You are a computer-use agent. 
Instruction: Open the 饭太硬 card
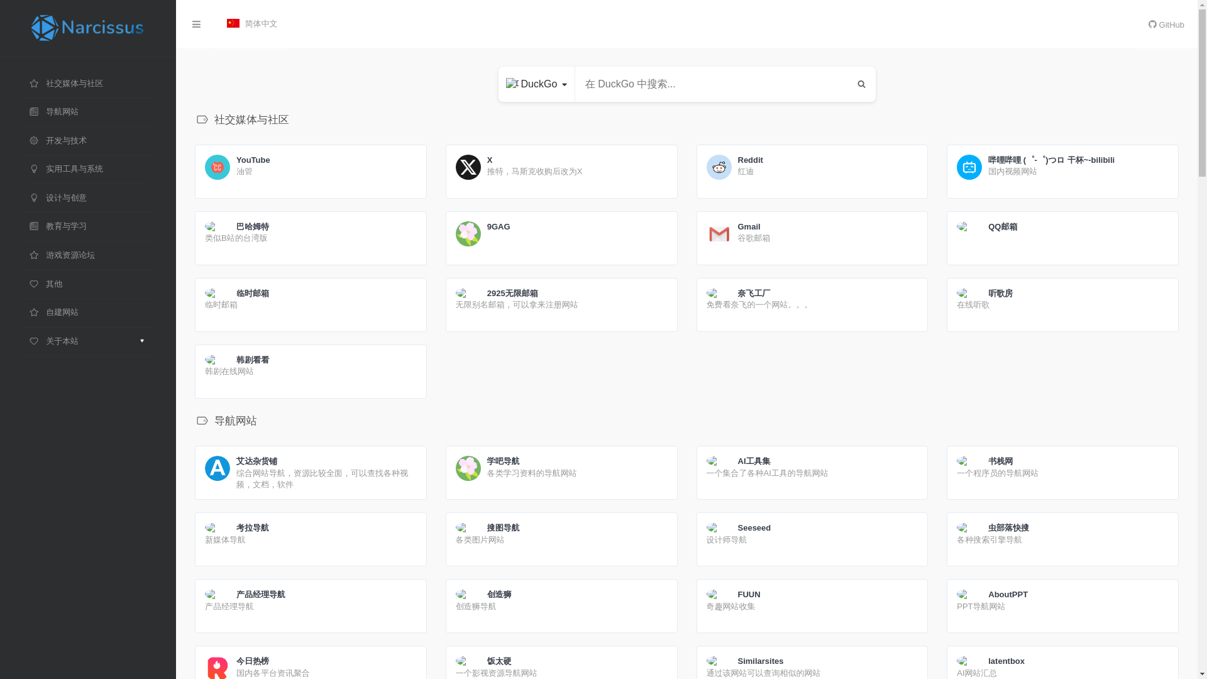[x=561, y=663]
